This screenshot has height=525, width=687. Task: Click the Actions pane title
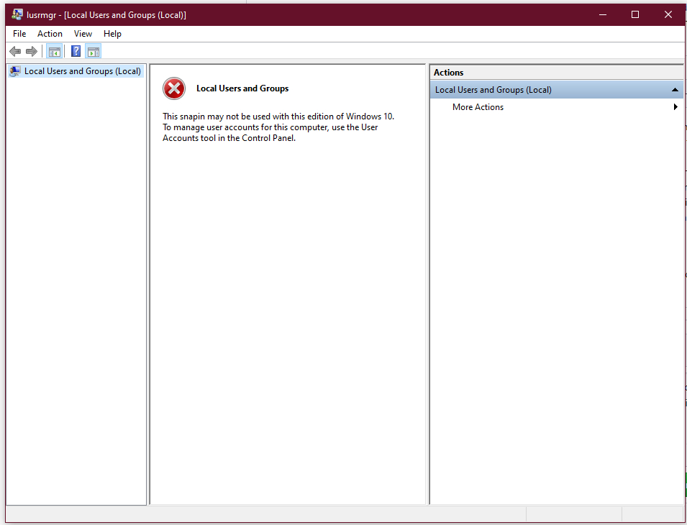449,73
